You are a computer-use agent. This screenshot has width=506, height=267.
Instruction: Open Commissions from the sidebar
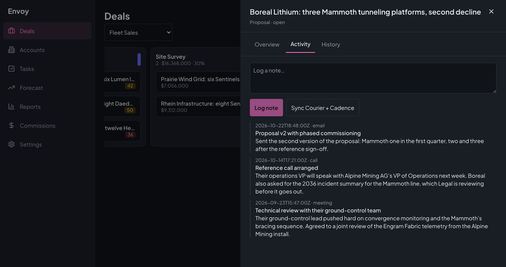click(47, 125)
